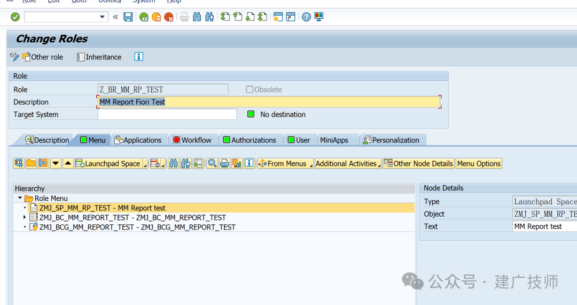This screenshot has width=577, height=305.
Task: Switch to the Authorizations tab
Action: 250,140
